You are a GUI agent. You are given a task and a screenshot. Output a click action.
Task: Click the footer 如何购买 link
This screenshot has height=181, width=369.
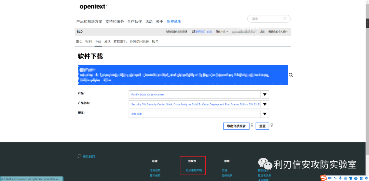tap(227, 175)
